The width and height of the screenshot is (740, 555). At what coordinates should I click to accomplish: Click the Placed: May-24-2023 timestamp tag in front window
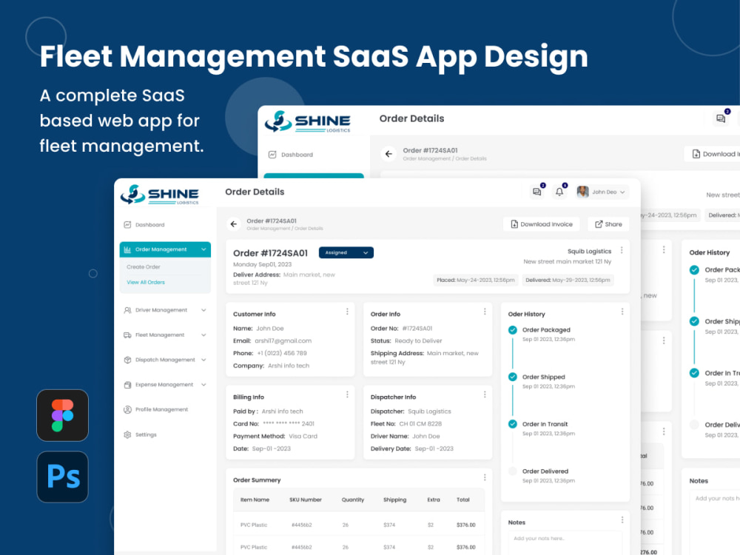(x=476, y=280)
